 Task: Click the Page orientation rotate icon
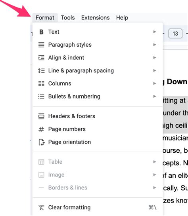click(42, 142)
